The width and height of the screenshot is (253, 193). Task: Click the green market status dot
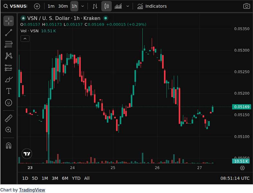(106, 18)
